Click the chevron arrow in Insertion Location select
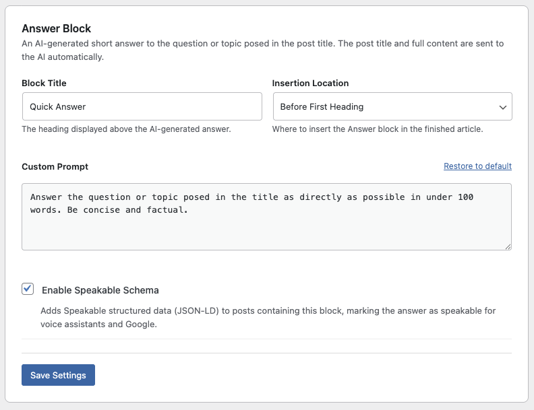The height and width of the screenshot is (410, 534). [x=503, y=108]
